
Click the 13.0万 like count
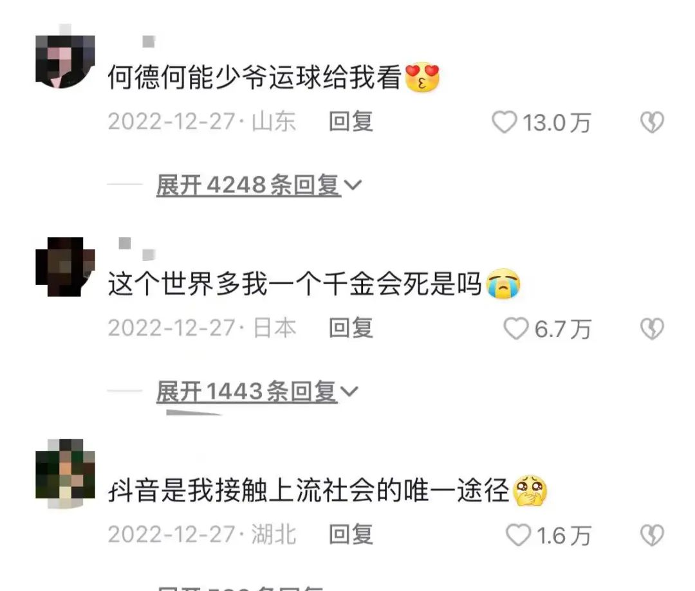557,123
